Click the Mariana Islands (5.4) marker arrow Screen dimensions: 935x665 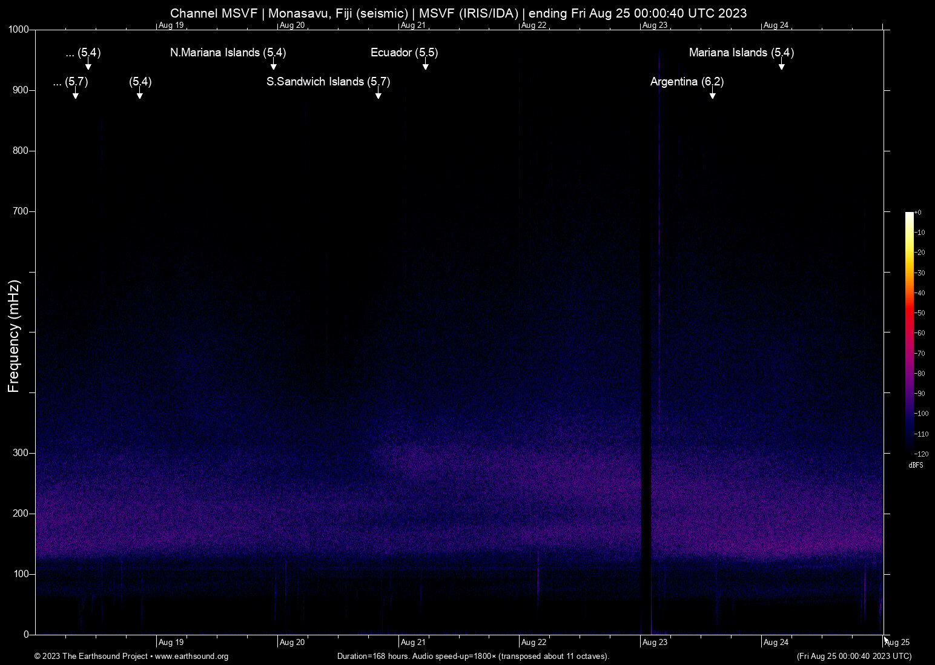[x=782, y=67]
